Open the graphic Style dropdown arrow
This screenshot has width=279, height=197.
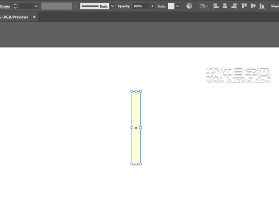(178, 6)
